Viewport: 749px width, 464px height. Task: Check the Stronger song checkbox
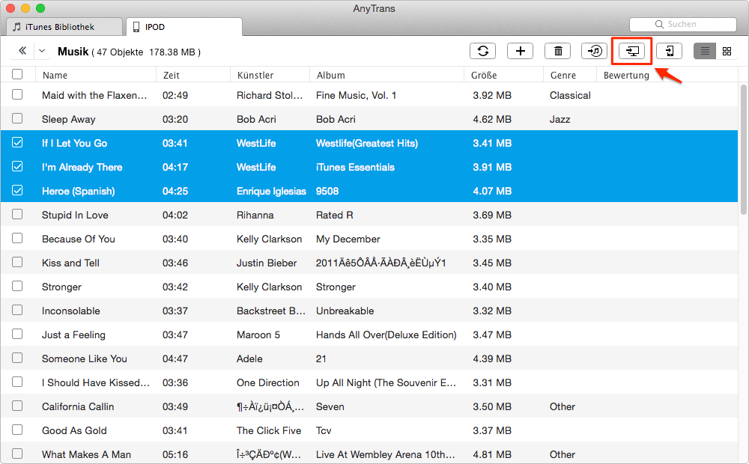tap(17, 285)
